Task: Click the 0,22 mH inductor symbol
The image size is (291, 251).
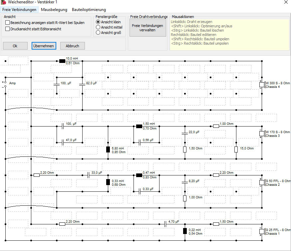Action: pyautogui.click(x=185, y=231)
